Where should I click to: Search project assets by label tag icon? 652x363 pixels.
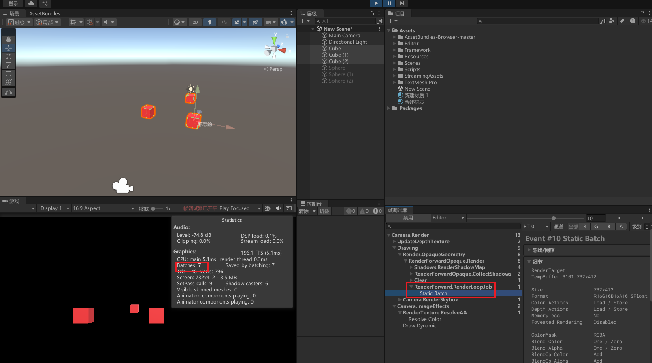[x=622, y=21]
